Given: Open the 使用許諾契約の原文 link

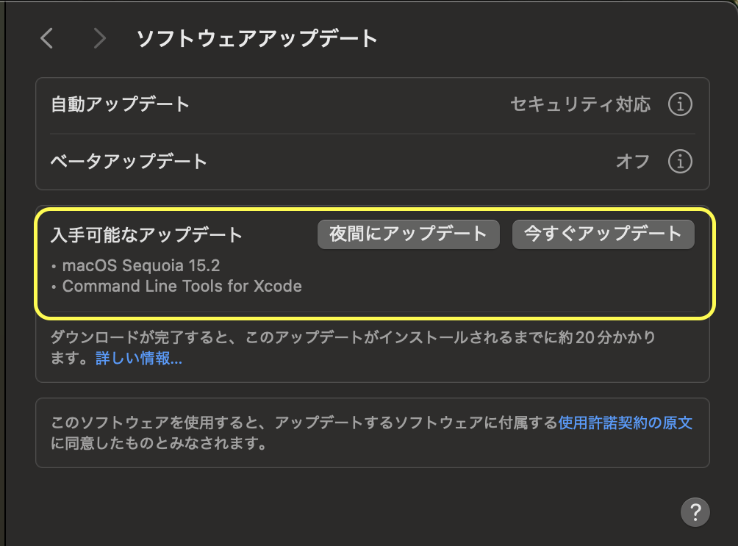Looking at the screenshot, I should point(625,423).
